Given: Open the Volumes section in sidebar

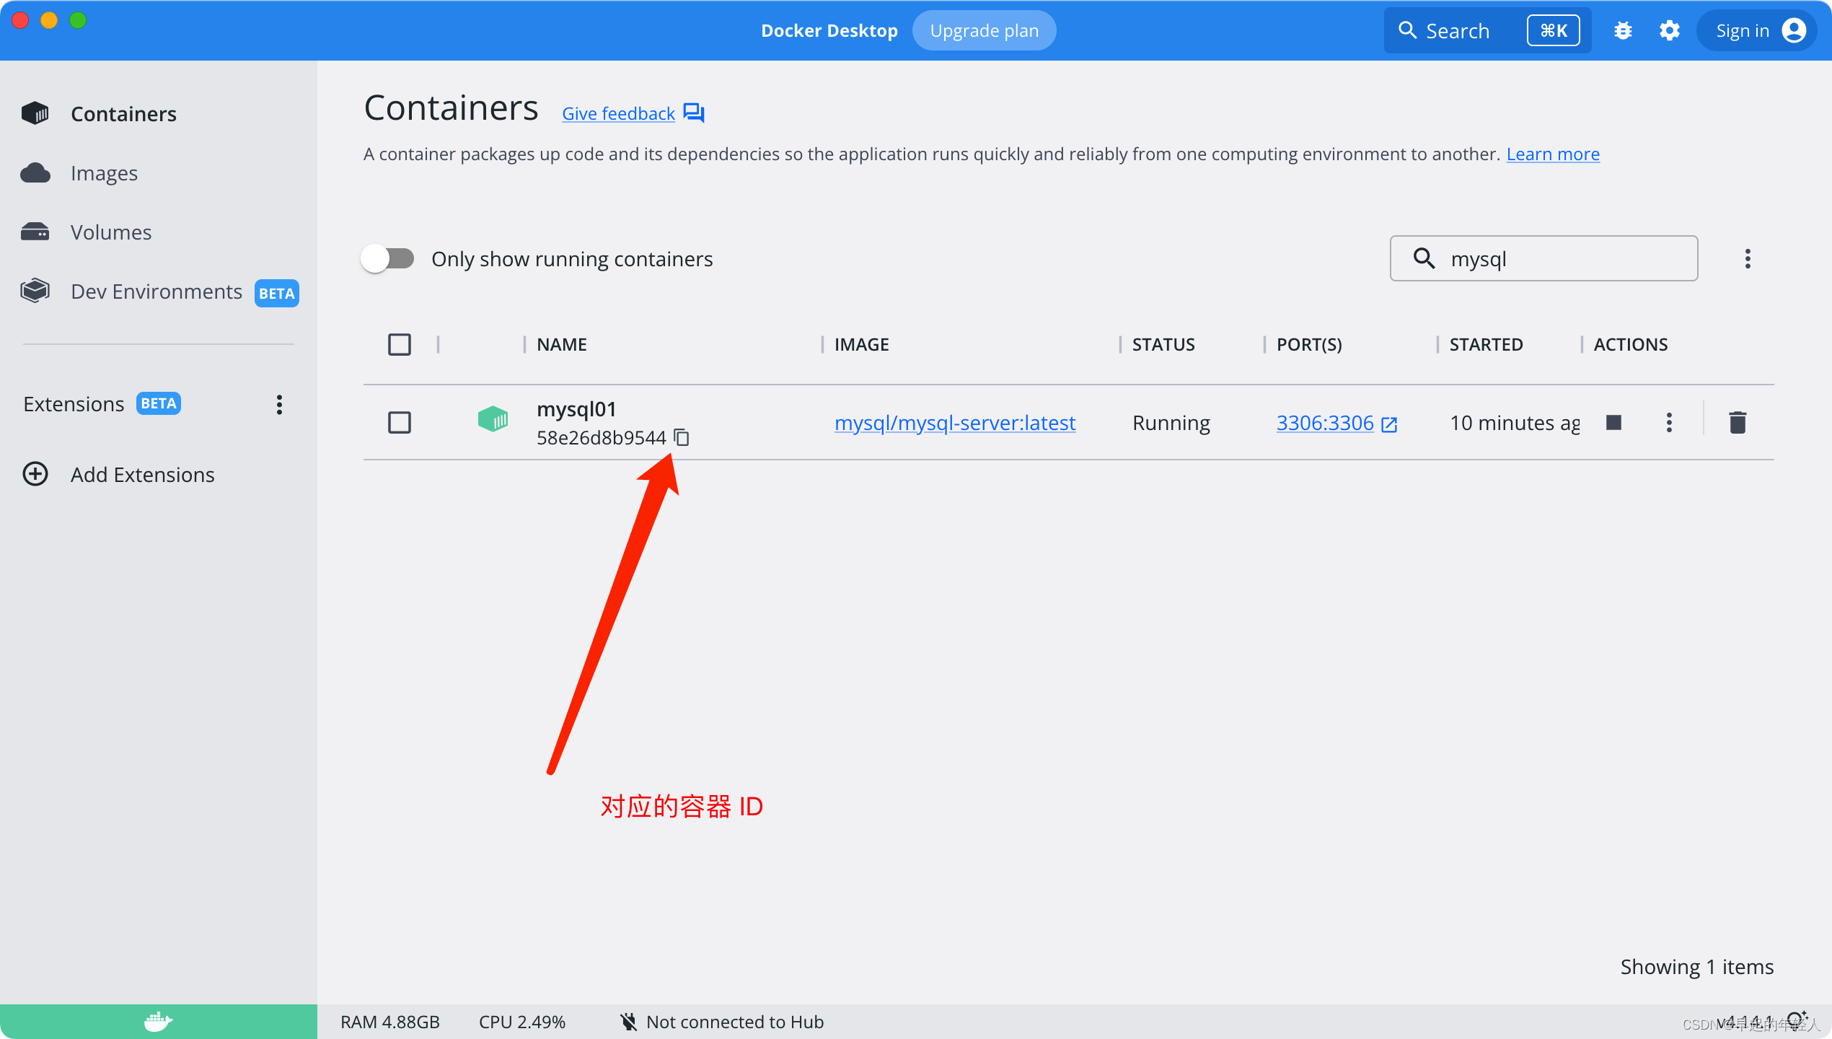Looking at the screenshot, I should point(111,232).
